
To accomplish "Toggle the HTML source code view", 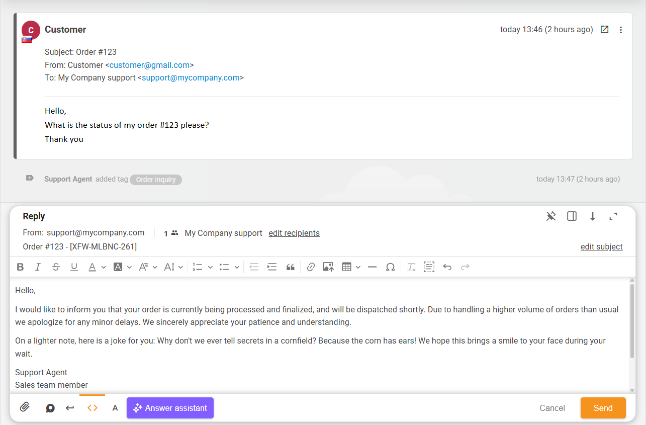I will (x=92, y=408).
